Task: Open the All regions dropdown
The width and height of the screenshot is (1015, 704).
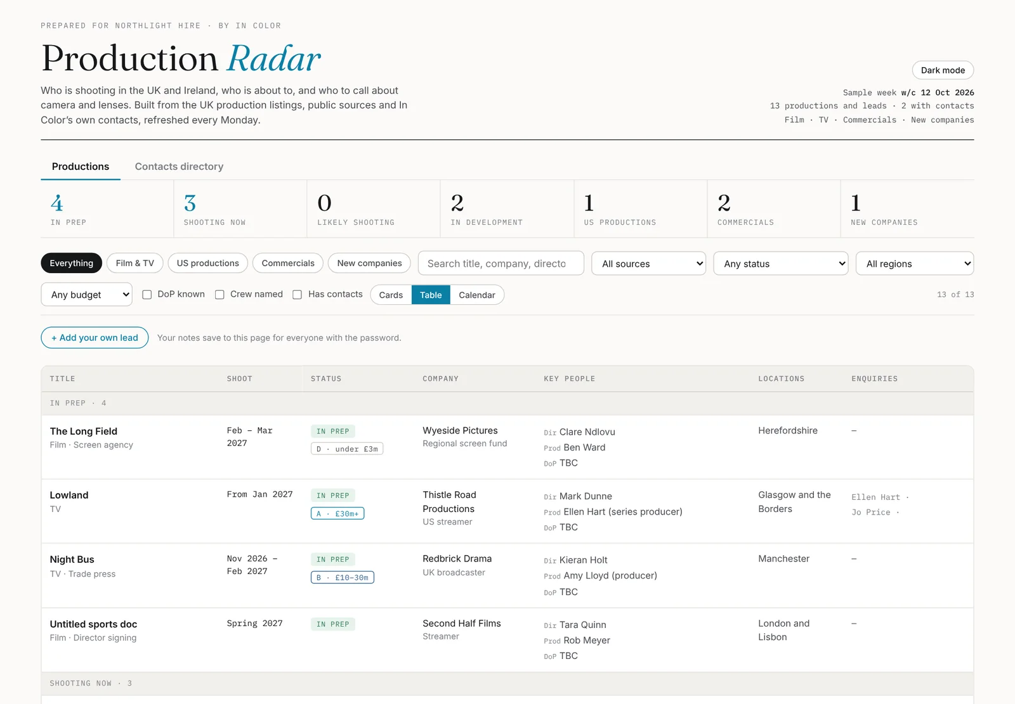Action: click(x=915, y=264)
